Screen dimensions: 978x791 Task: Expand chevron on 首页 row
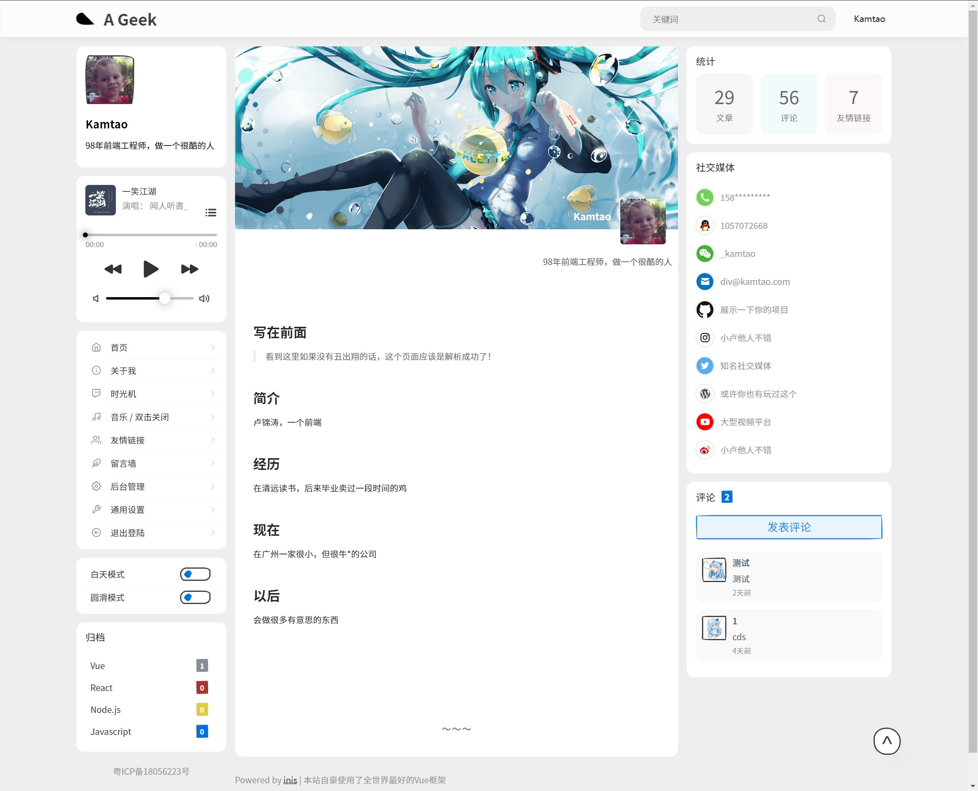[x=212, y=347]
